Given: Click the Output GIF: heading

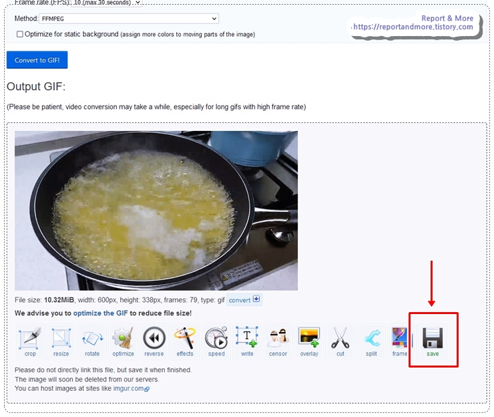Looking at the screenshot, I should [x=36, y=86].
